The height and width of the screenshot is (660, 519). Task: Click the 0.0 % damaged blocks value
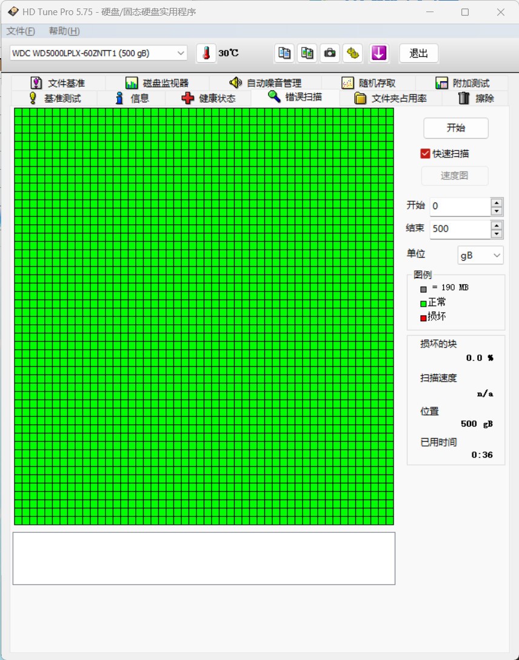coord(480,358)
